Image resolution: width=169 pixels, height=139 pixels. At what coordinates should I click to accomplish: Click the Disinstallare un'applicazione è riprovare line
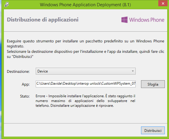[x=82, y=106]
